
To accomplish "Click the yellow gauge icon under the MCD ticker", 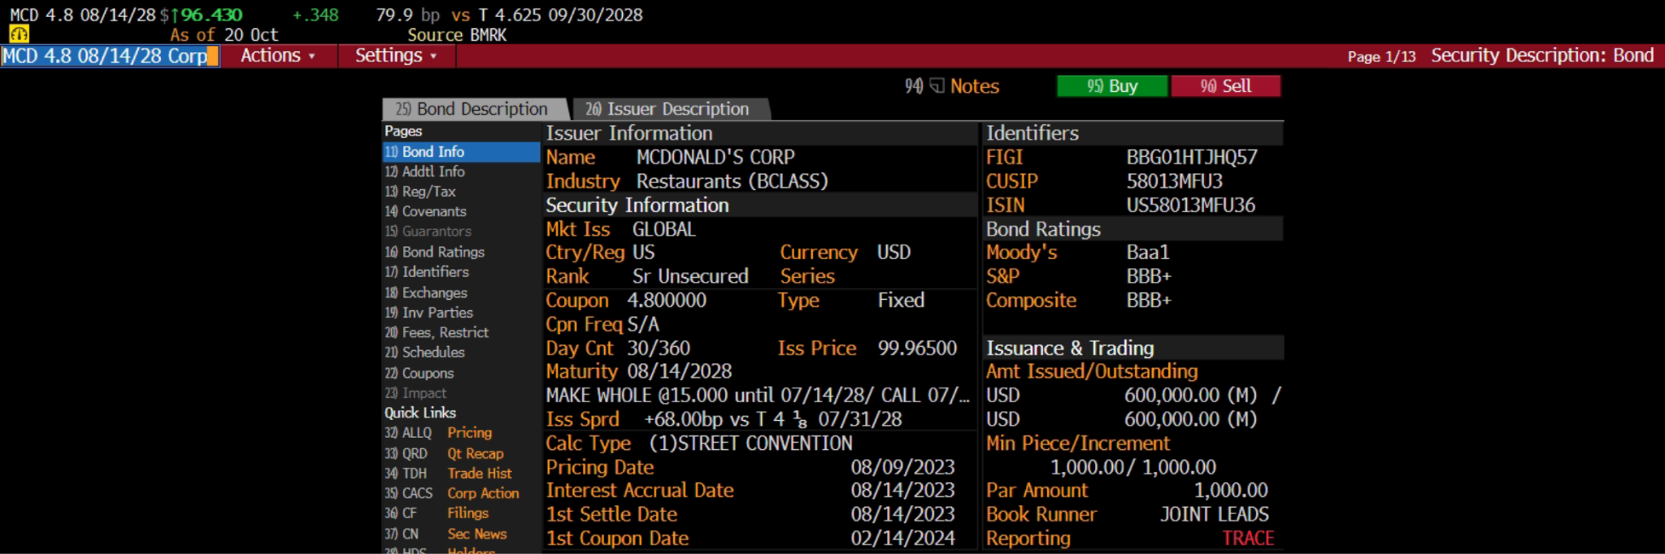I will point(19,34).
